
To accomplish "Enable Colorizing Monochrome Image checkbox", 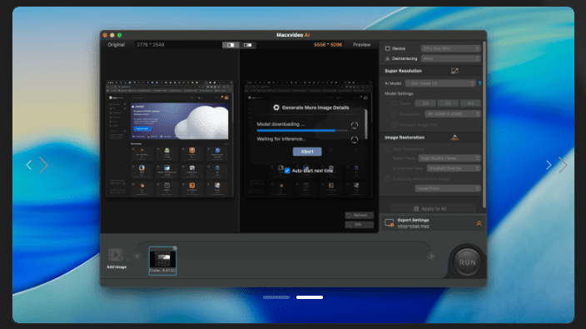I will [x=388, y=179].
